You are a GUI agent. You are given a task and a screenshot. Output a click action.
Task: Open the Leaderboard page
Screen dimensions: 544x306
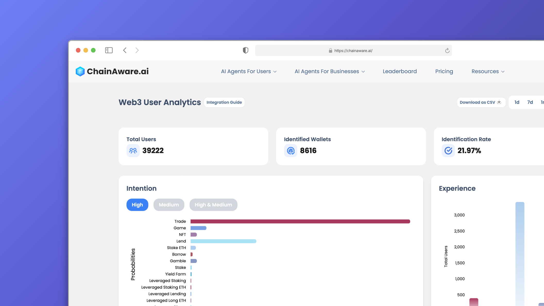(x=400, y=71)
